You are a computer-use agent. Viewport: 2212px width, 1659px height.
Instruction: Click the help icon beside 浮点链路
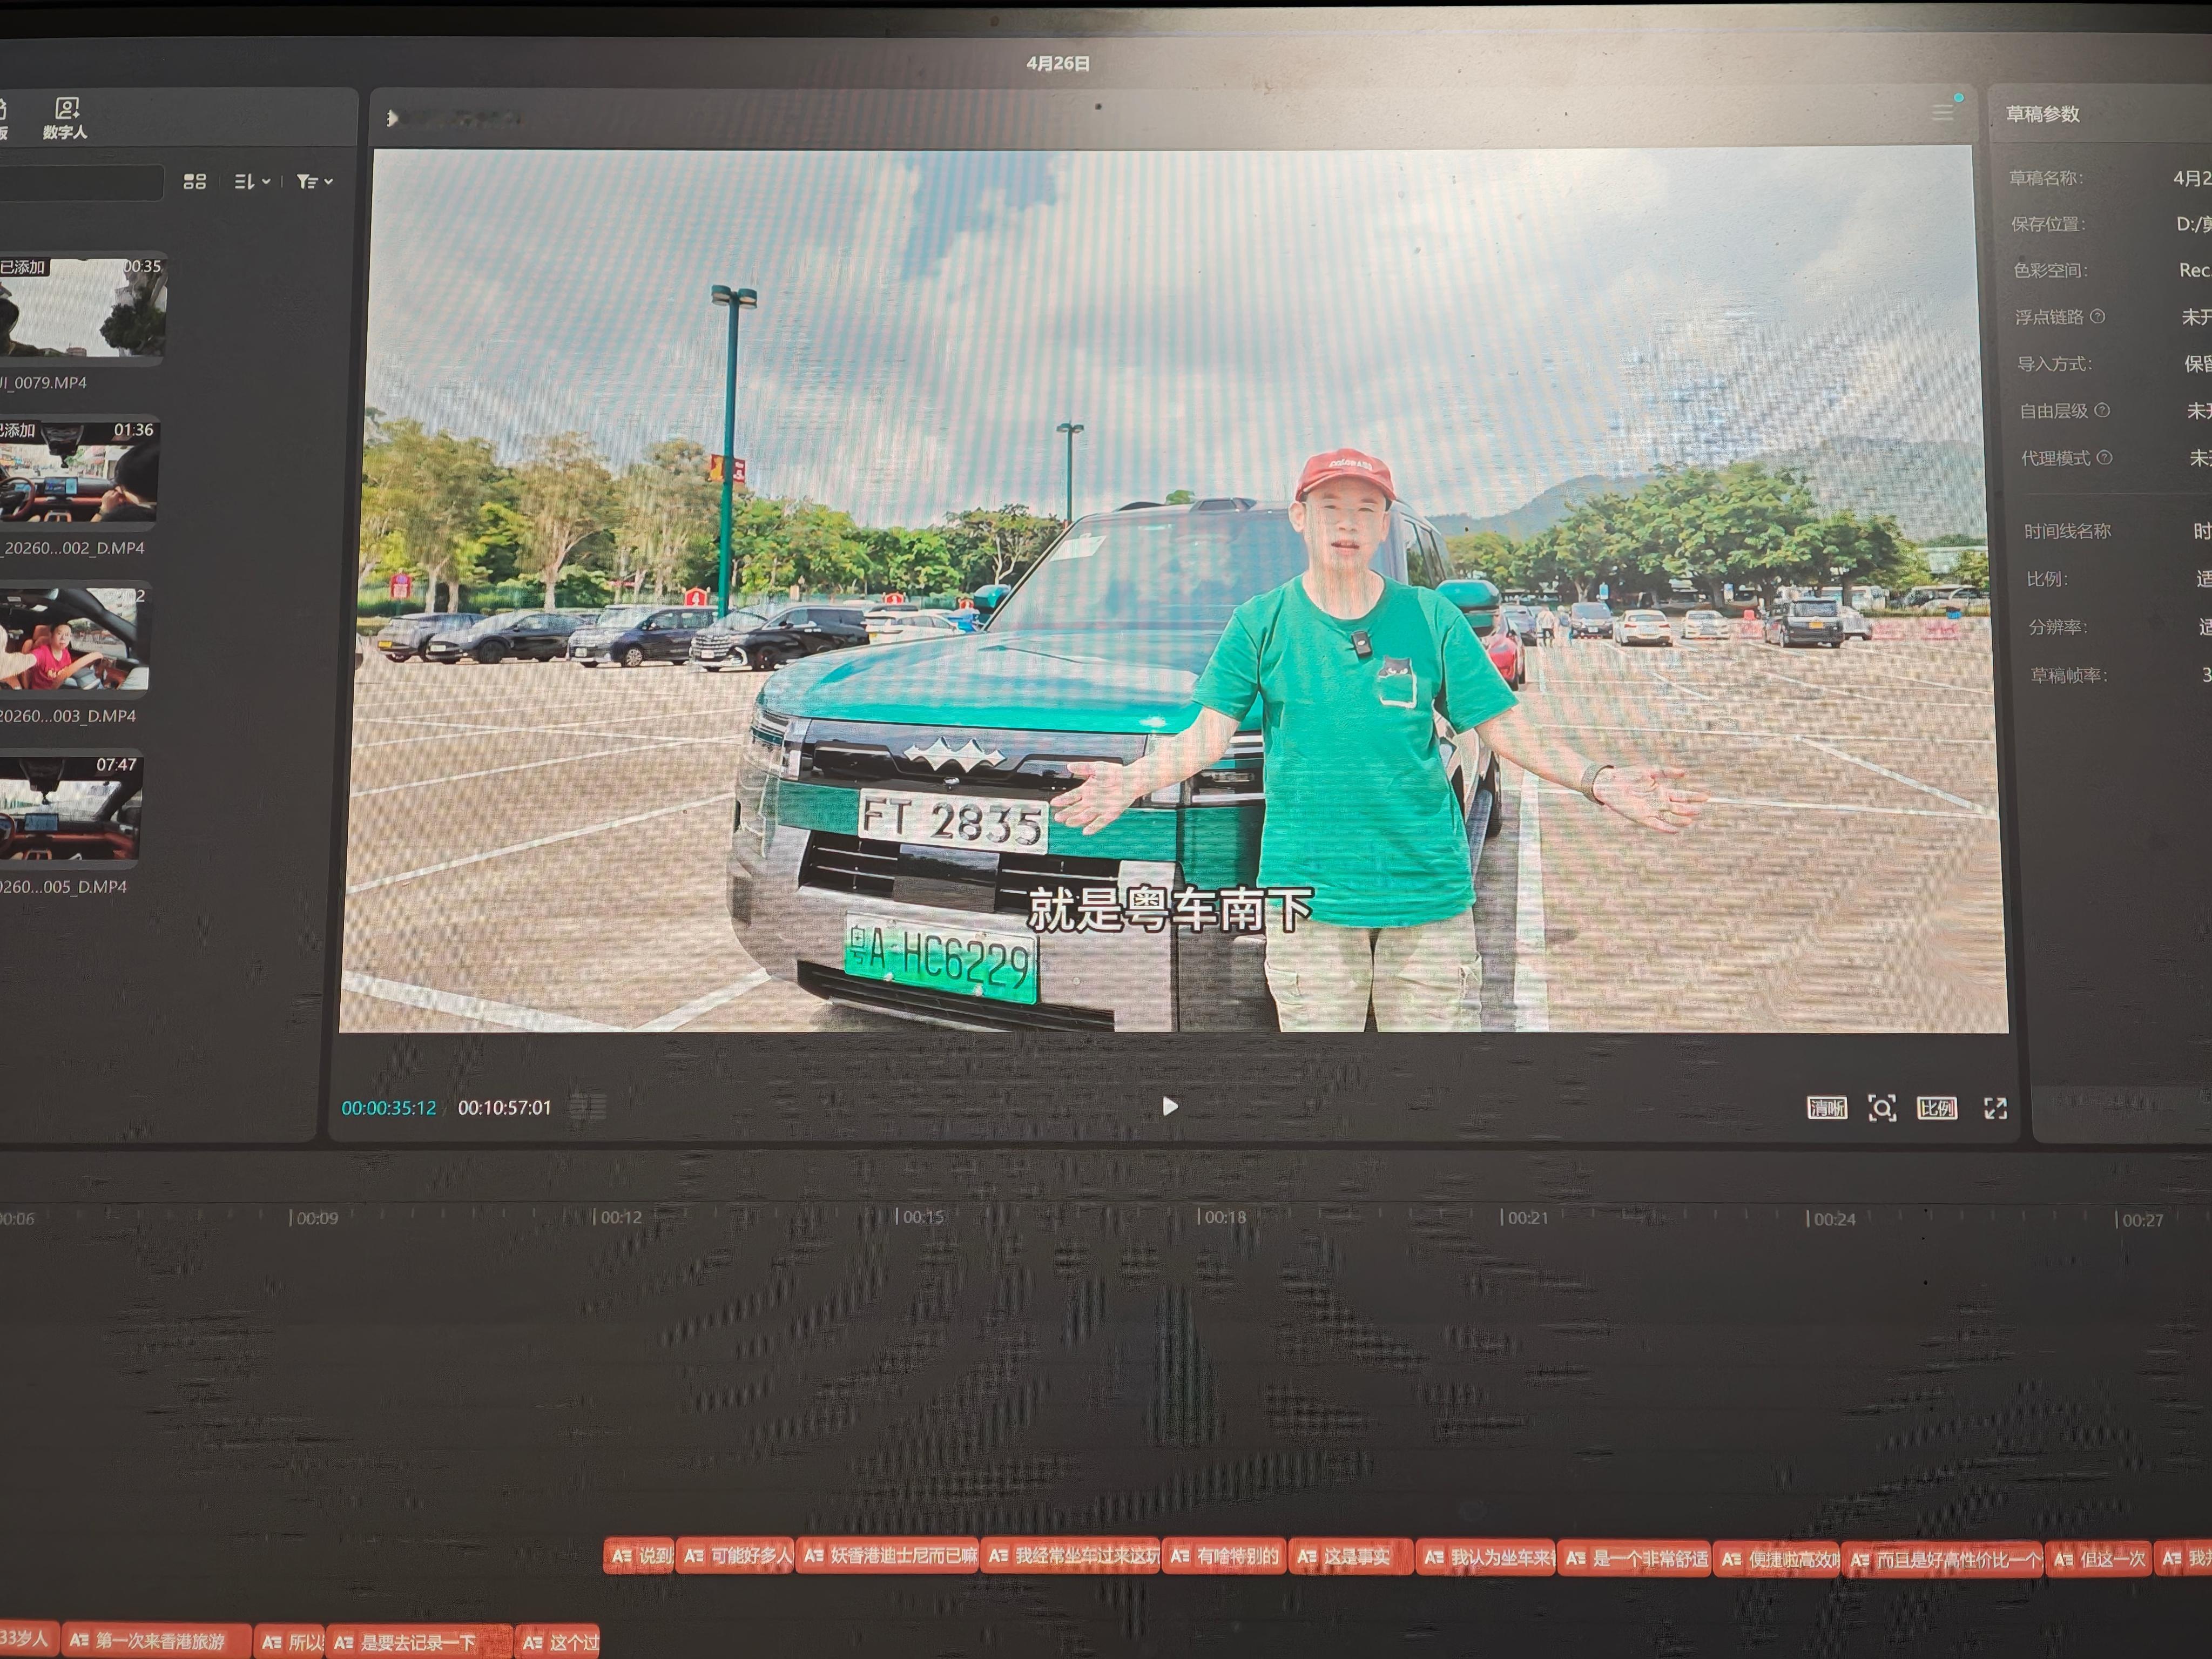click(2098, 316)
